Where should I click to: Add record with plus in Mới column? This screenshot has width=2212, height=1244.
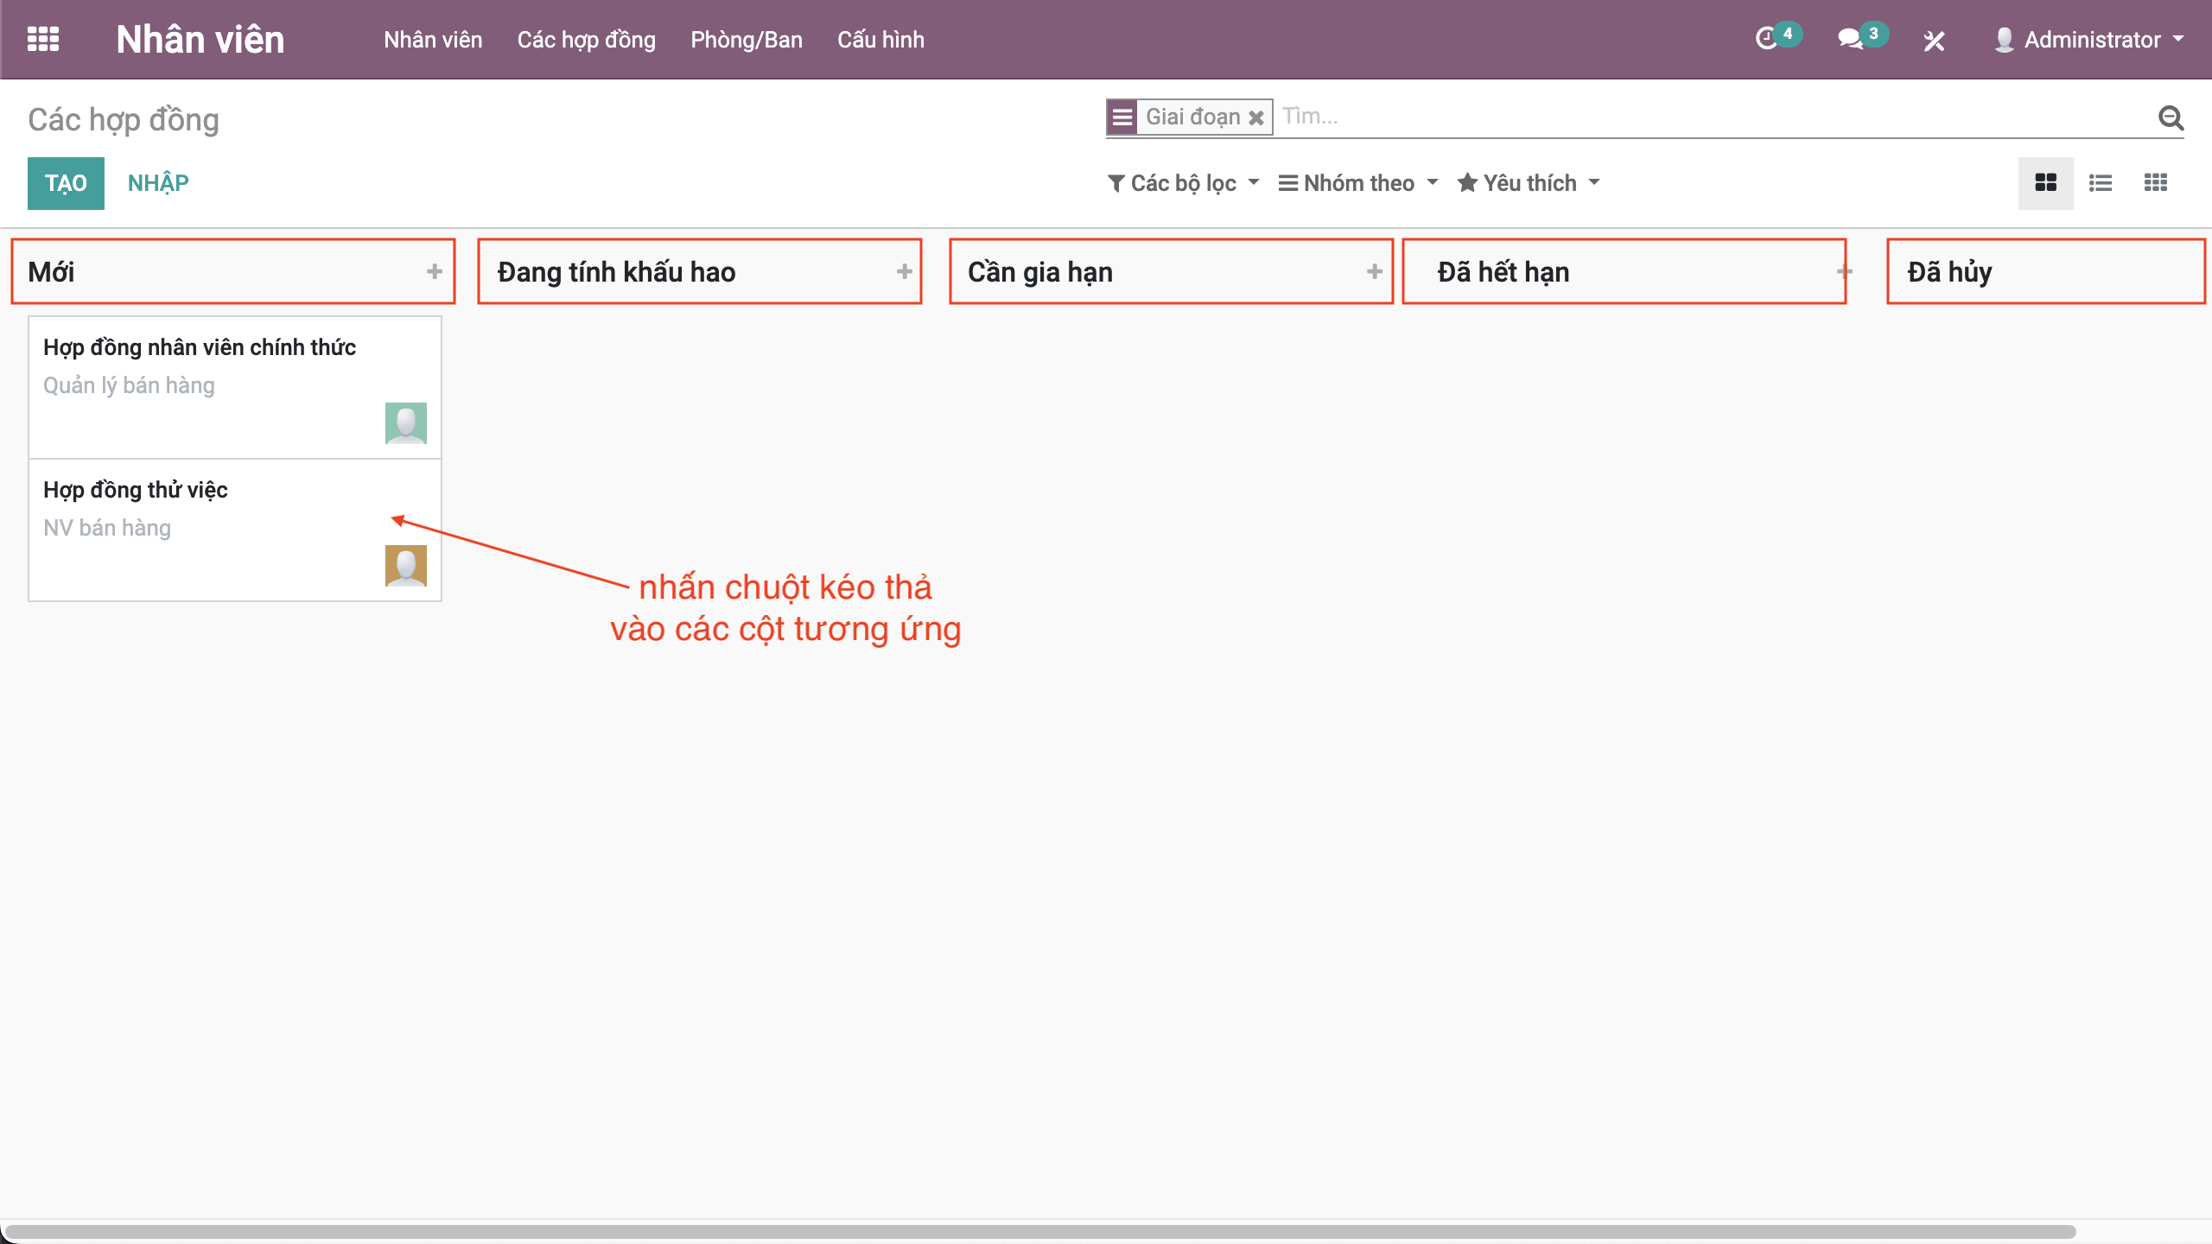pos(435,272)
